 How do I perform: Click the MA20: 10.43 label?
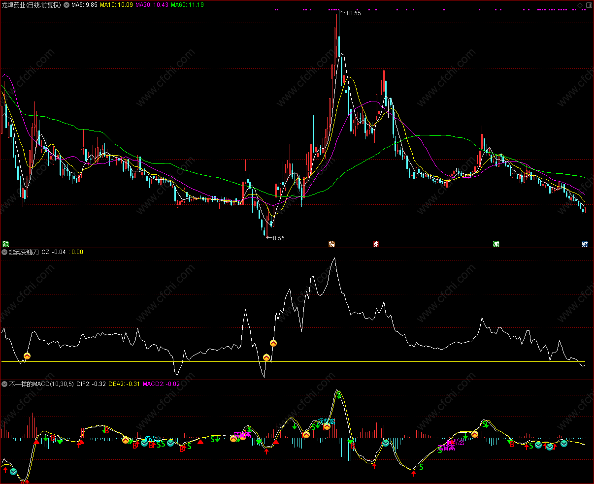(x=152, y=5)
